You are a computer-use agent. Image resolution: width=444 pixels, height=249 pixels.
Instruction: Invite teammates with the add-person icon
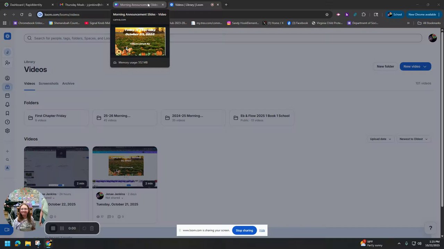pos(7,63)
